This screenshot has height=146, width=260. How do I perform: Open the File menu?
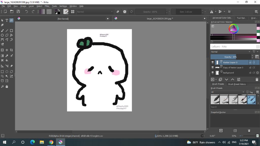3,6
